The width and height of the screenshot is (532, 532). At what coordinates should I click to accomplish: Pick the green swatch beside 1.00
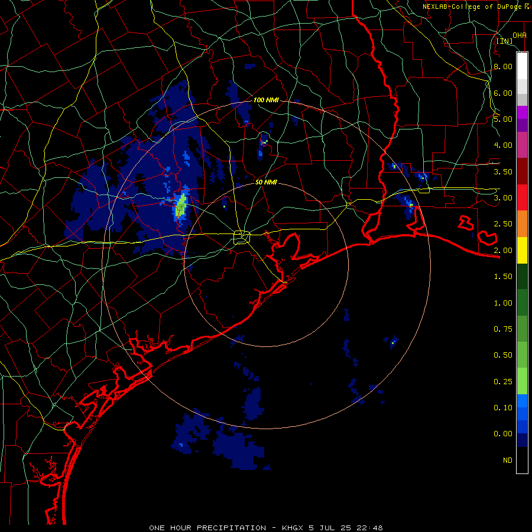tap(522, 303)
